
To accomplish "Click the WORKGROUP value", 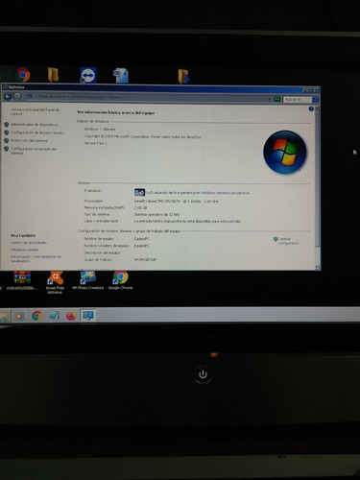I will [x=145, y=260].
